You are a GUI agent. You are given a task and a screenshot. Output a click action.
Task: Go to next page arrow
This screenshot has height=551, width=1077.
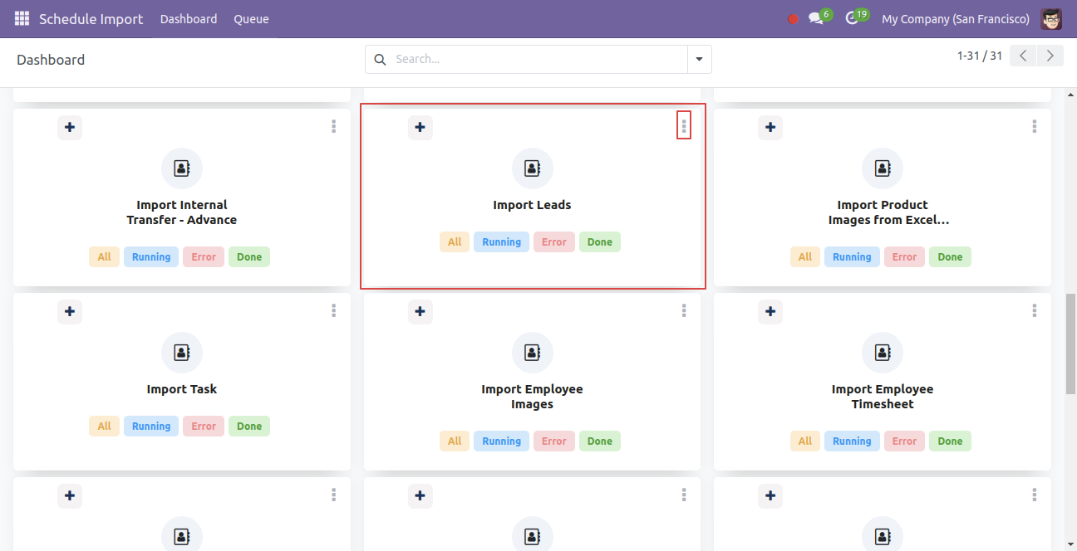[x=1050, y=56]
